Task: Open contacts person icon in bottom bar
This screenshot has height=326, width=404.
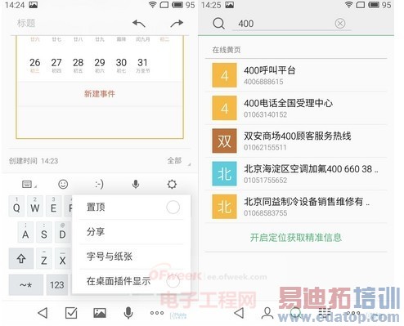Action: 267,313
